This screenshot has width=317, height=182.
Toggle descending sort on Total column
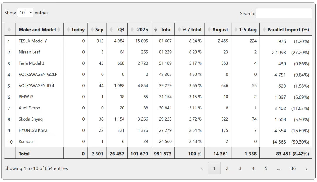(x=163, y=30)
